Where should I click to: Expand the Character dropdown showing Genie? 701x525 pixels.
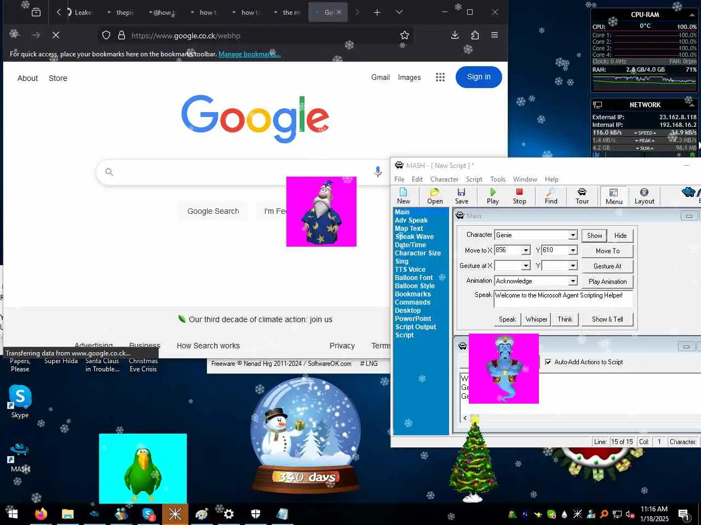pyautogui.click(x=573, y=235)
